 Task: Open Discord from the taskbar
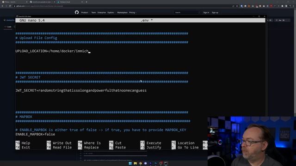(x=145, y=163)
